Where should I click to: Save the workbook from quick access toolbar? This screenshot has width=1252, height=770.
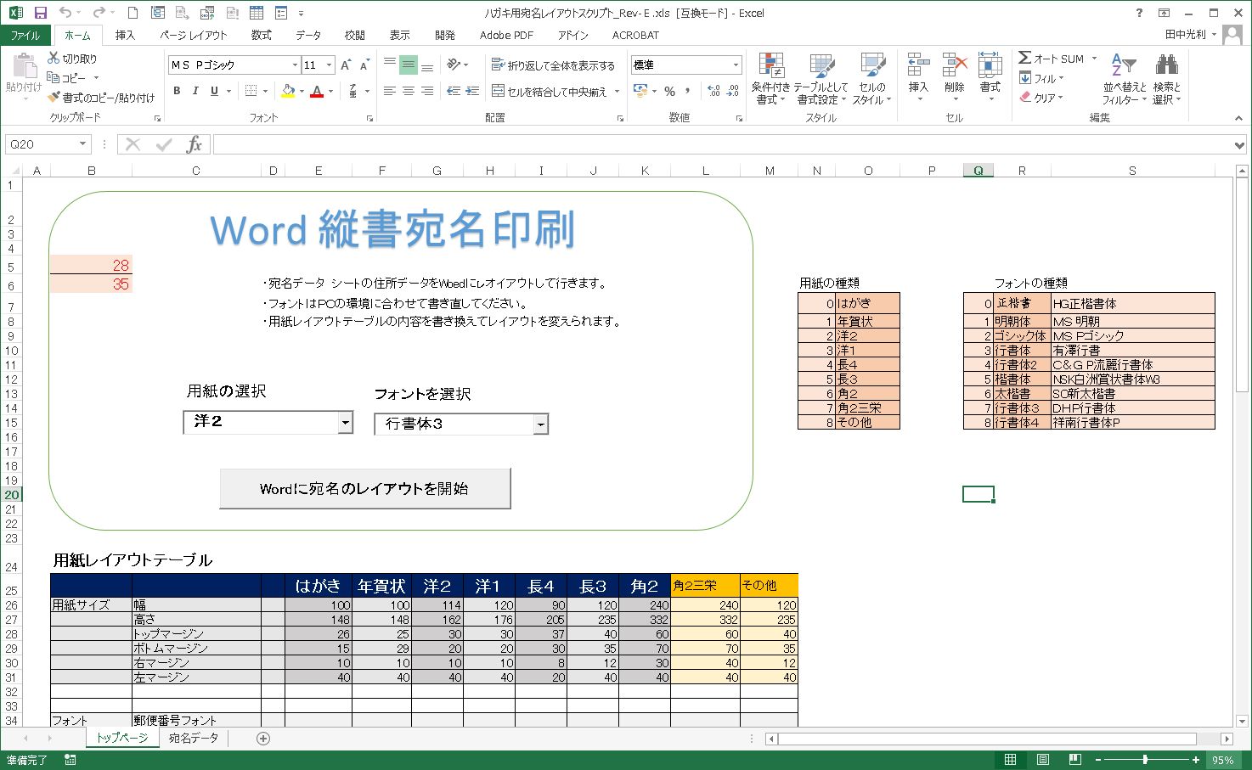tap(40, 13)
